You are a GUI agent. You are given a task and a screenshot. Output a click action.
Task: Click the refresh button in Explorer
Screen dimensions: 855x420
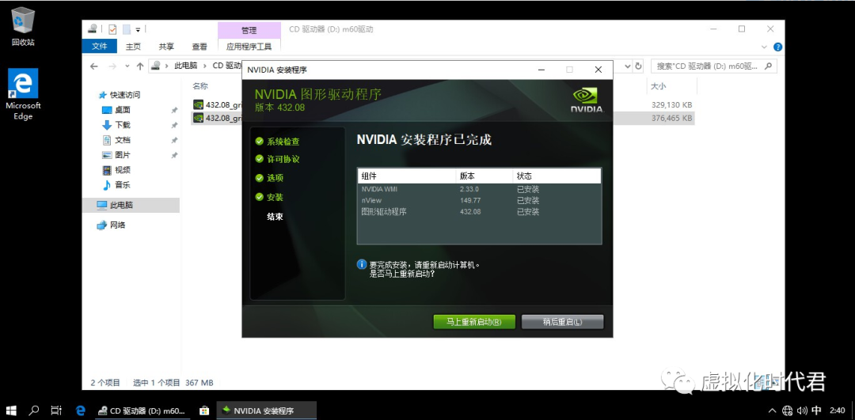(639, 66)
